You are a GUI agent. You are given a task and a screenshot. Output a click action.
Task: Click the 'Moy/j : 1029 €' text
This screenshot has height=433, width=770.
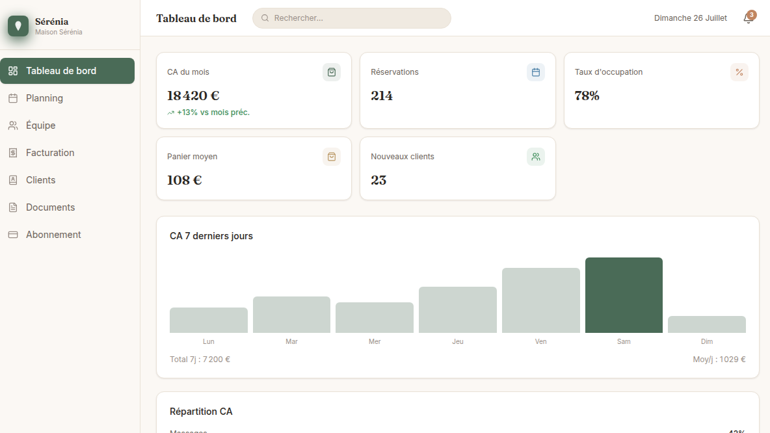pos(719,360)
